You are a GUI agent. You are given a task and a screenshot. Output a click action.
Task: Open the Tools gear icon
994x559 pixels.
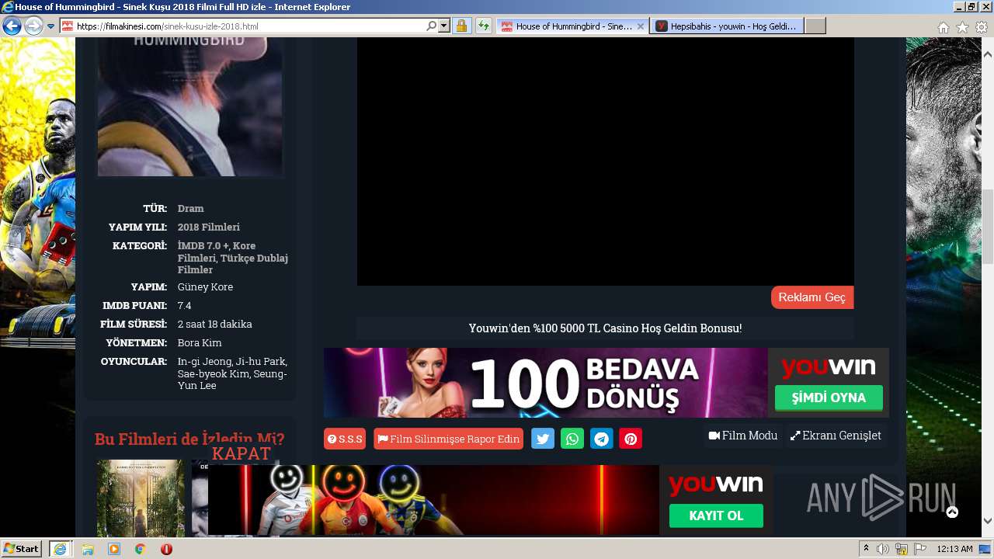point(982,27)
